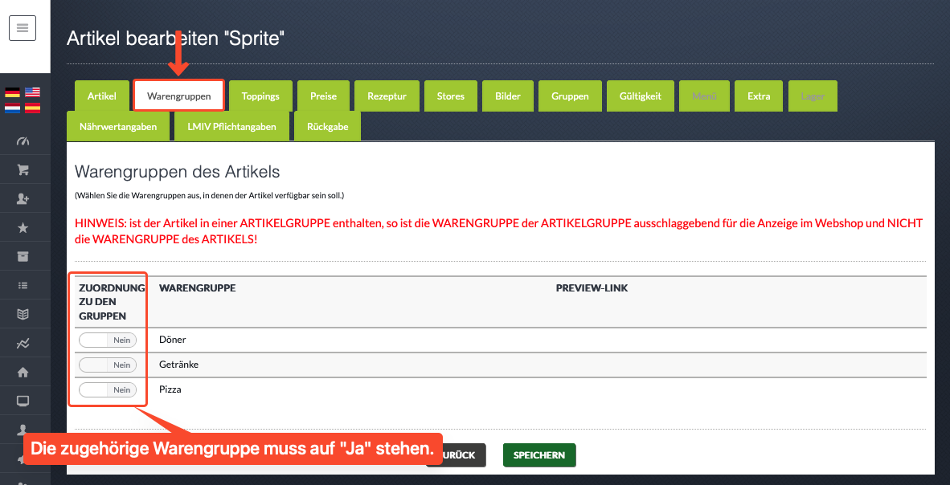Click the green Speichern button

tap(539, 455)
